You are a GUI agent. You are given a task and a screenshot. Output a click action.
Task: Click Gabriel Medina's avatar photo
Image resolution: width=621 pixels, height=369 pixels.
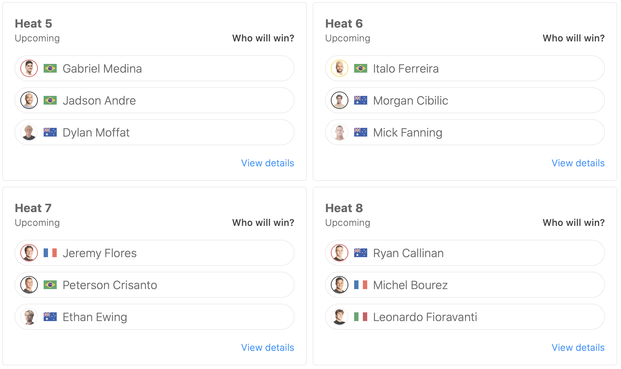[29, 68]
